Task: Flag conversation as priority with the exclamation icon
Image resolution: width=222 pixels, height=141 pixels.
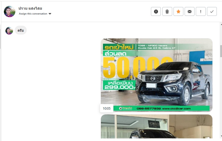Action: 201,11
